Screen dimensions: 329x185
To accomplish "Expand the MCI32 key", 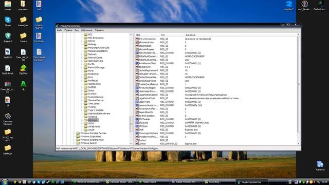I will click(x=82, y=41).
